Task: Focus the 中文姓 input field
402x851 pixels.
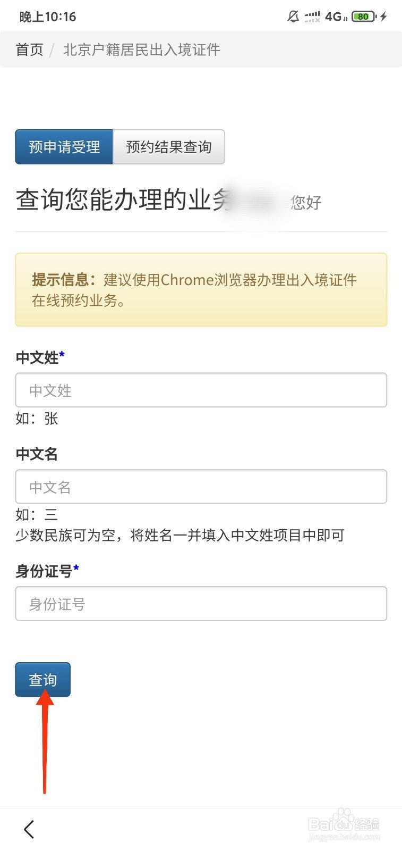Action: pos(201,390)
